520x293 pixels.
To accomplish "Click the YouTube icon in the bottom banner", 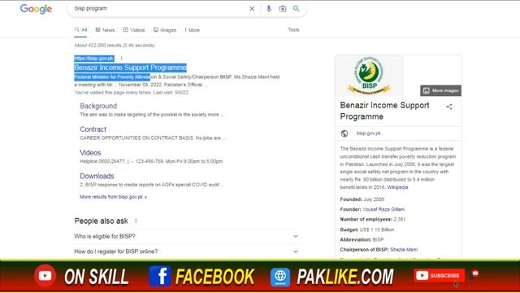I will point(45,275).
